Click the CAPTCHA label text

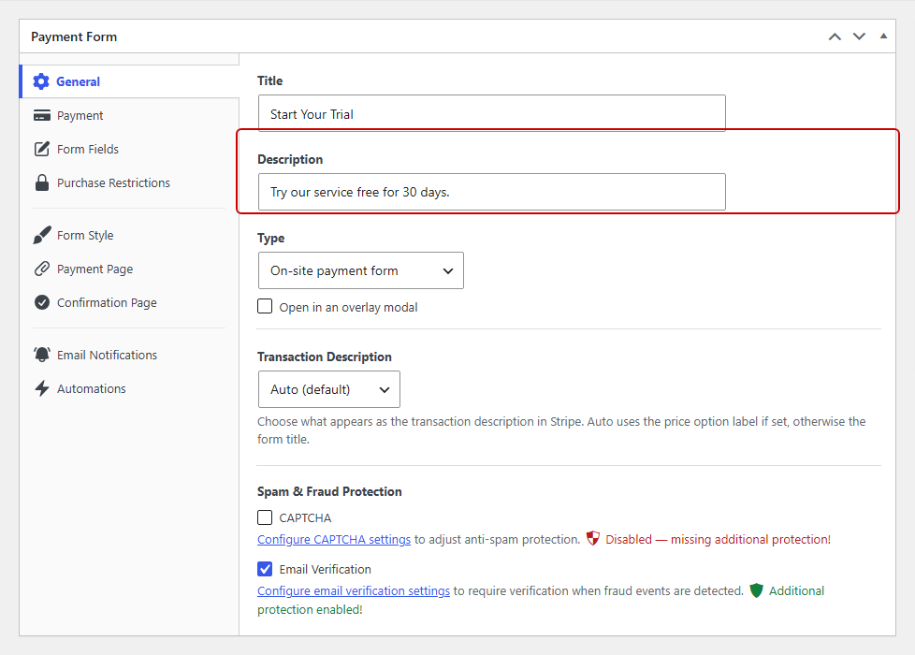(x=305, y=517)
